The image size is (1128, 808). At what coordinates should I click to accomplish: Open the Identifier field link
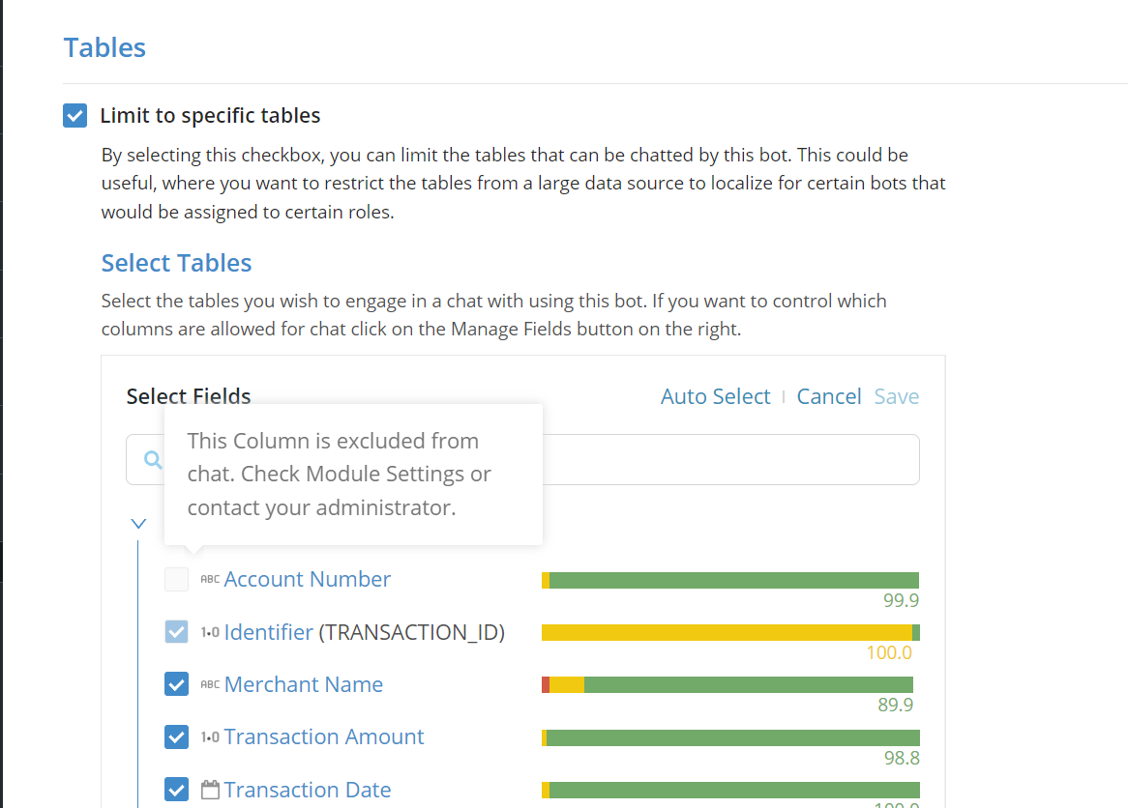(x=268, y=633)
